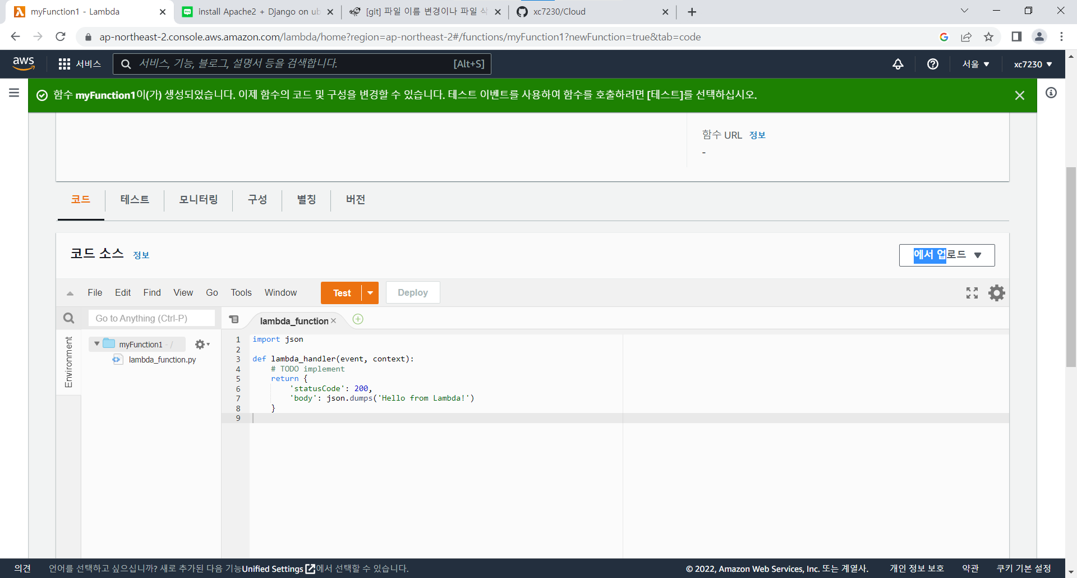
Task: Open the left navigation hamburger menu
Action: point(14,93)
